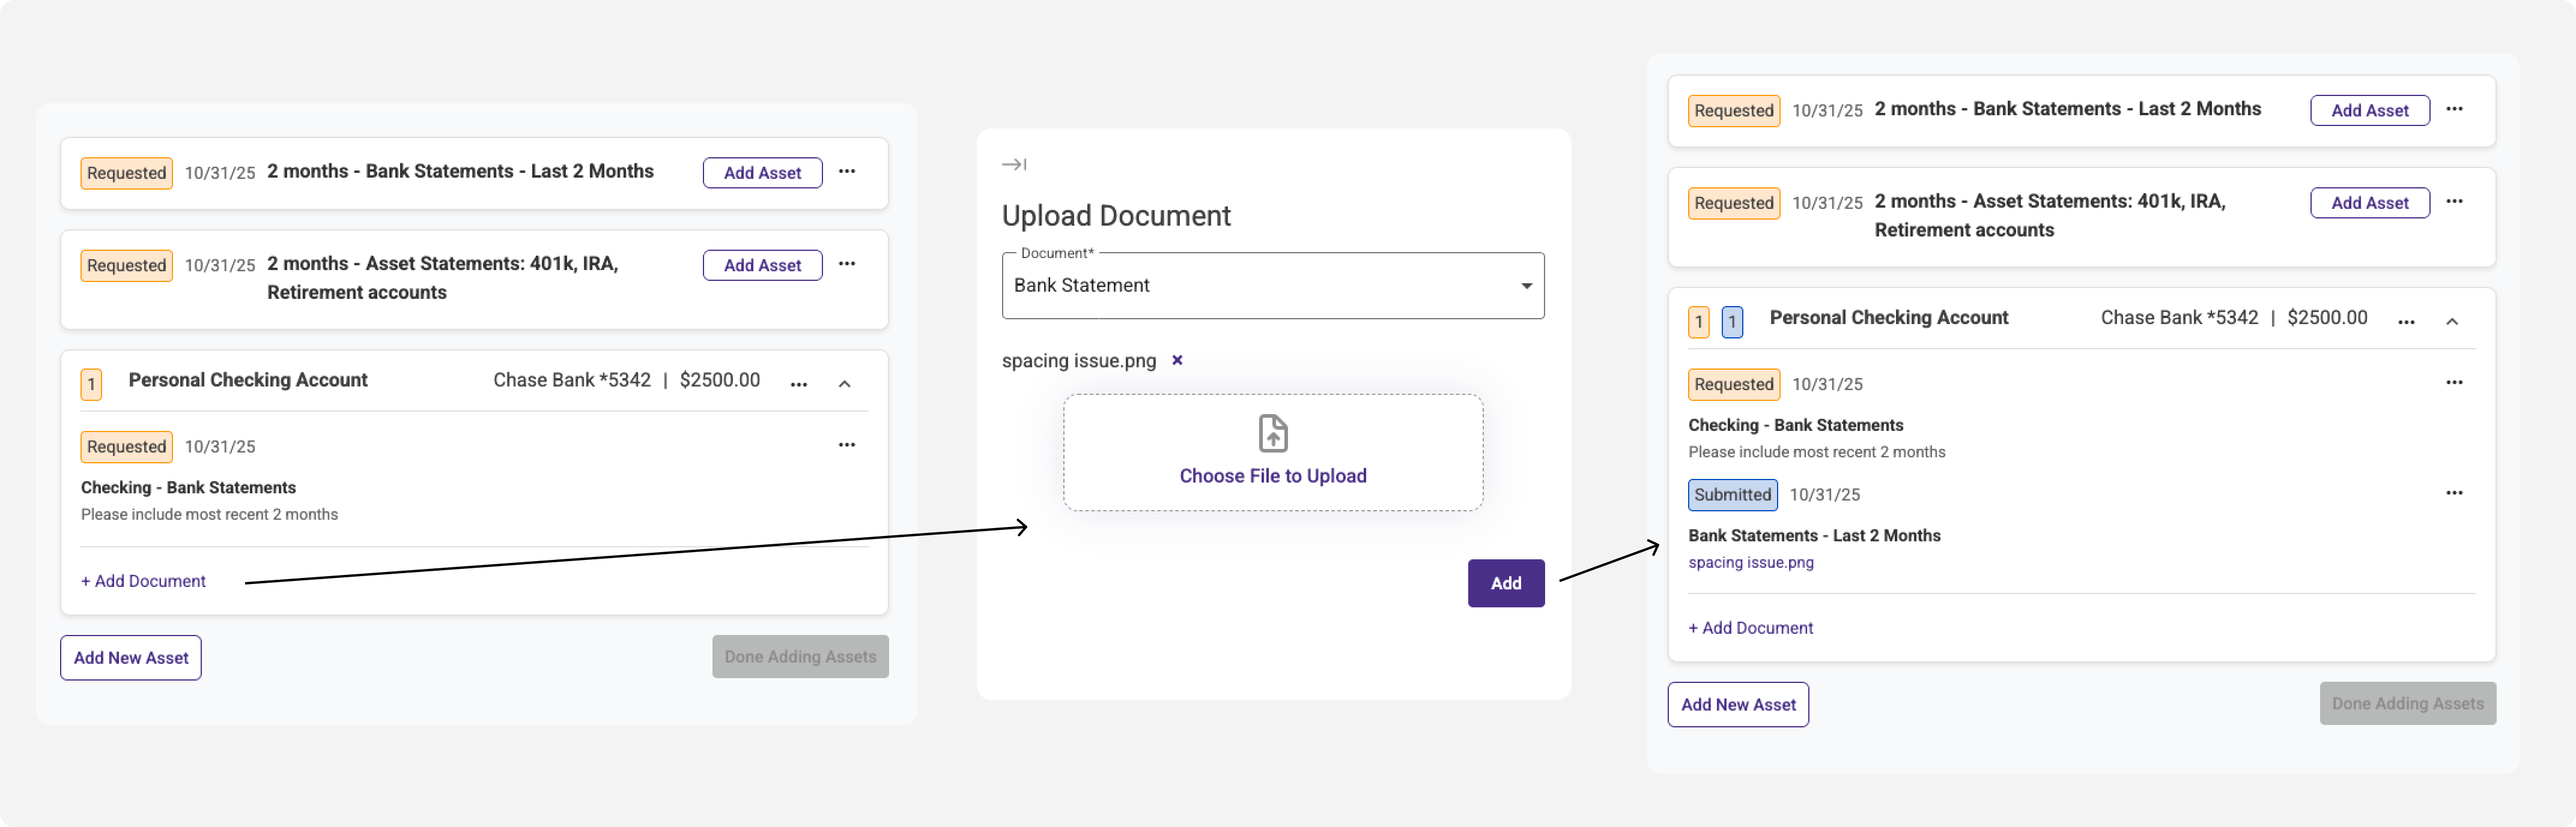Remove spacing issue.png with the x icon
Screen dimensions: 2576x827
coord(1177,361)
